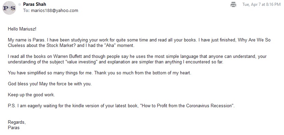Select recipient marios188@yahoo.com

(x=54, y=11)
